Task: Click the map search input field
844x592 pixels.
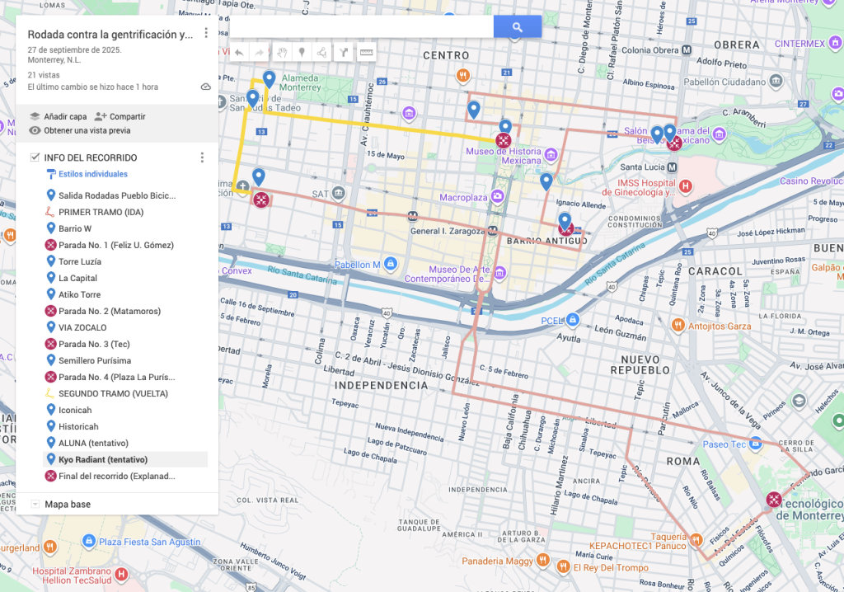Action: [x=361, y=27]
